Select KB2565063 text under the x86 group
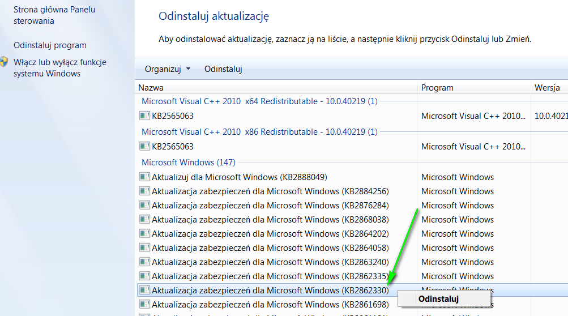This screenshot has width=568, height=316. (172, 147)
